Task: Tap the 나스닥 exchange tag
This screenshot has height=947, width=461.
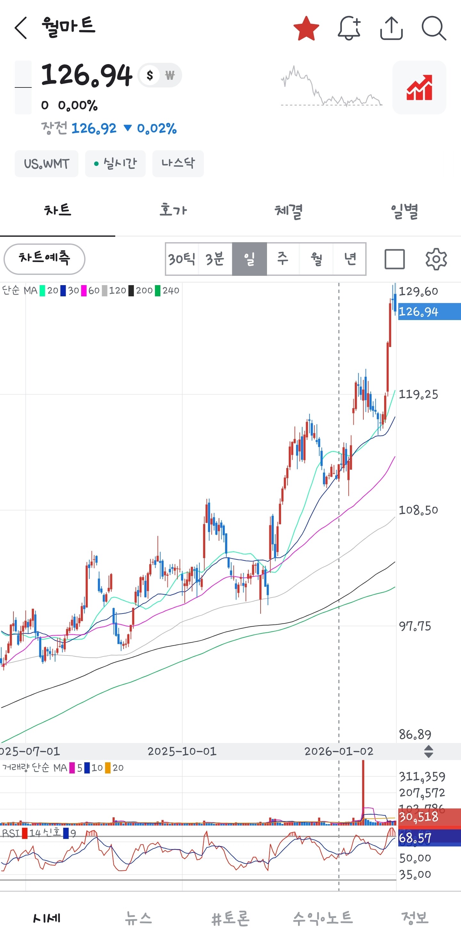Action: pyautogui.click(x=178, y=164)
